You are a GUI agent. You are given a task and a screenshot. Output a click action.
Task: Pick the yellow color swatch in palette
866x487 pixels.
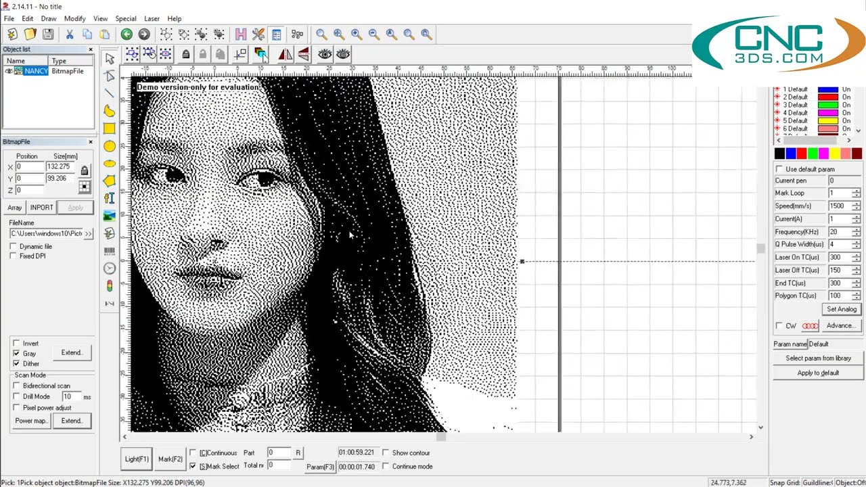(834, 154)
